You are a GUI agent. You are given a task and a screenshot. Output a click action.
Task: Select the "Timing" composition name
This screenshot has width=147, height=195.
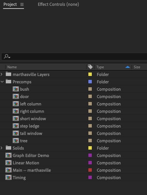click(x=19, y=178)
